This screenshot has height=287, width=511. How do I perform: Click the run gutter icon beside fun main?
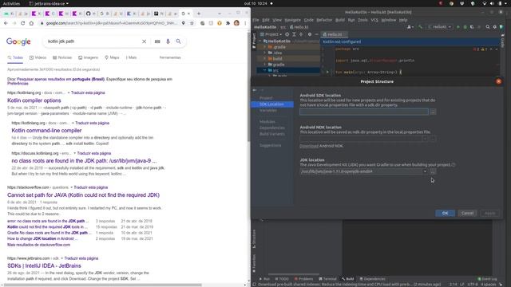click(327, 72)
